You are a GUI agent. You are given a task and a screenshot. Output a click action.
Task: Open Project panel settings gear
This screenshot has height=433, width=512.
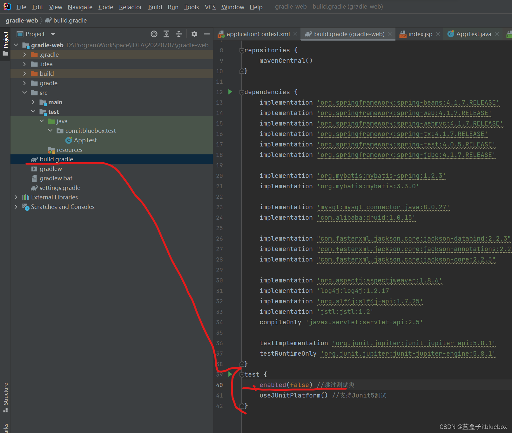click(x=194, y=34)
